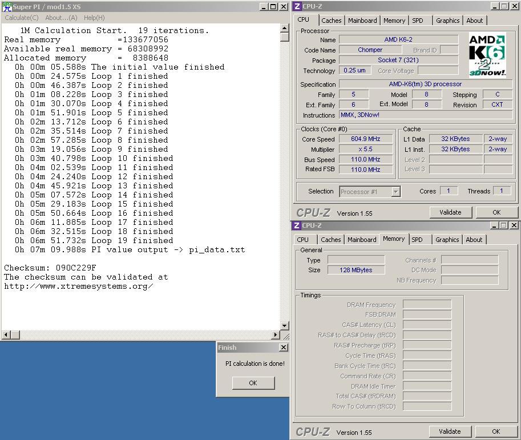Image resolution: width=521 pixels, height=440 pixels.
Task: Click the Super PI window title icon
Action: pyautogui.click(x=7, y=7)
